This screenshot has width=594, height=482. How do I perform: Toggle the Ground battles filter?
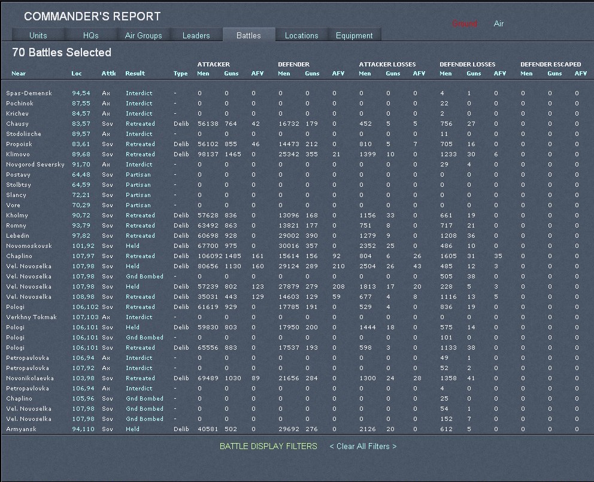(464, 24)
